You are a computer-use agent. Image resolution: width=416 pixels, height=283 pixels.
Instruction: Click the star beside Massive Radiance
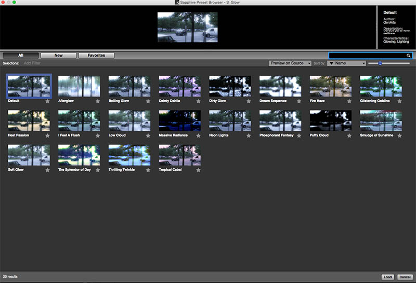pos(198,136)
